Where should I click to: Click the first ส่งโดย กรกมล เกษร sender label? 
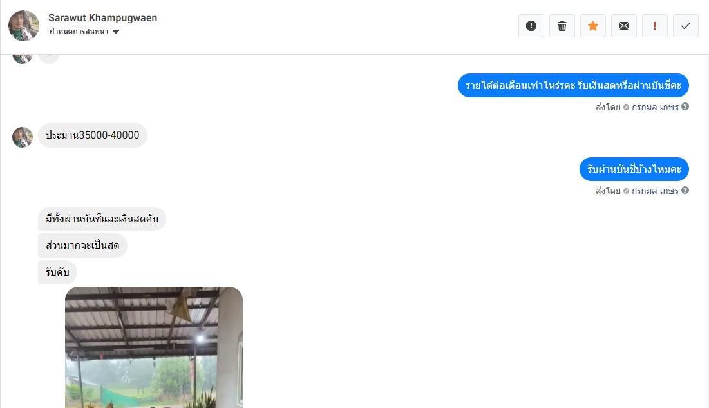(637, 107)
